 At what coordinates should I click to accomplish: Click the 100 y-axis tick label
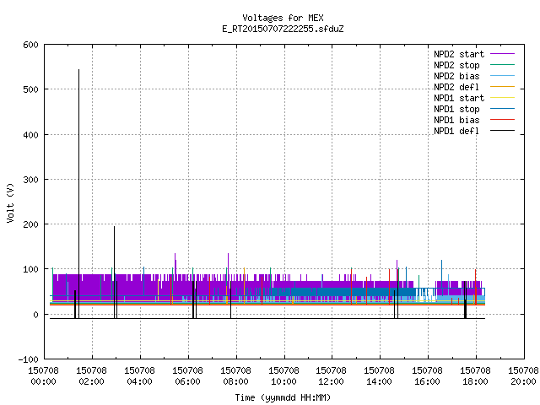tap(30, 269)
